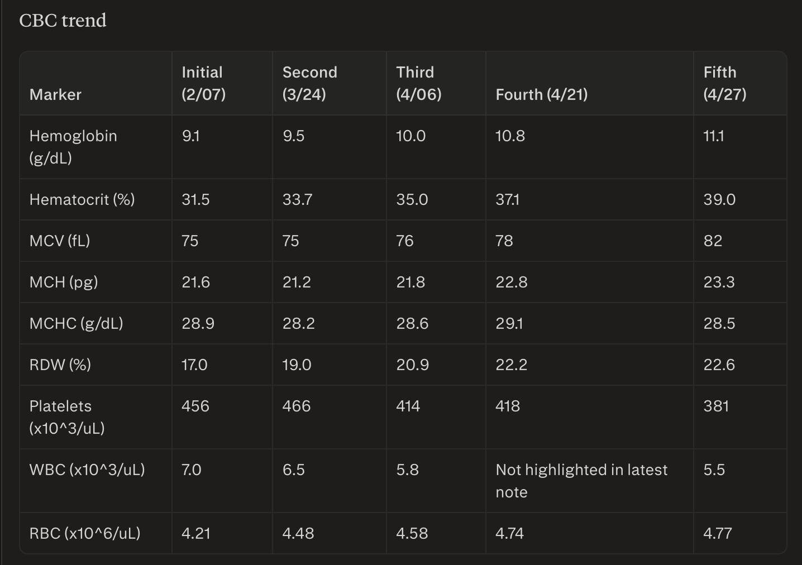Screen dimensions: 802x565
Task: Select the Hemoglobin (g/dL) row label
Action: click(73, 147)
